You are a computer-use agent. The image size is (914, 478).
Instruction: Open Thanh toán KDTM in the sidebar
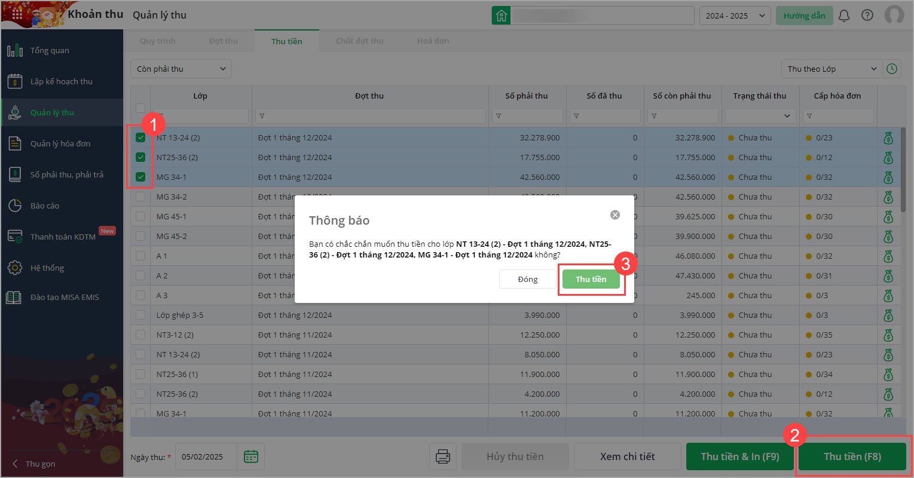pos(62,237)
